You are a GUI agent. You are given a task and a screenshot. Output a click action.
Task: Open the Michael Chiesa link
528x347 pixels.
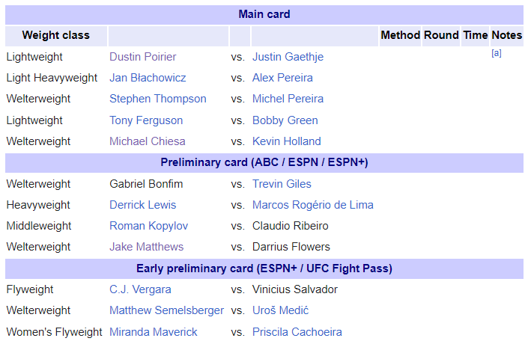pos(147,141)
